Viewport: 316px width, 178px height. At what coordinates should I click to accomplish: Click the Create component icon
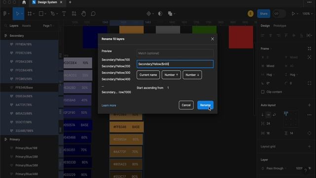[x=149, y=13]
